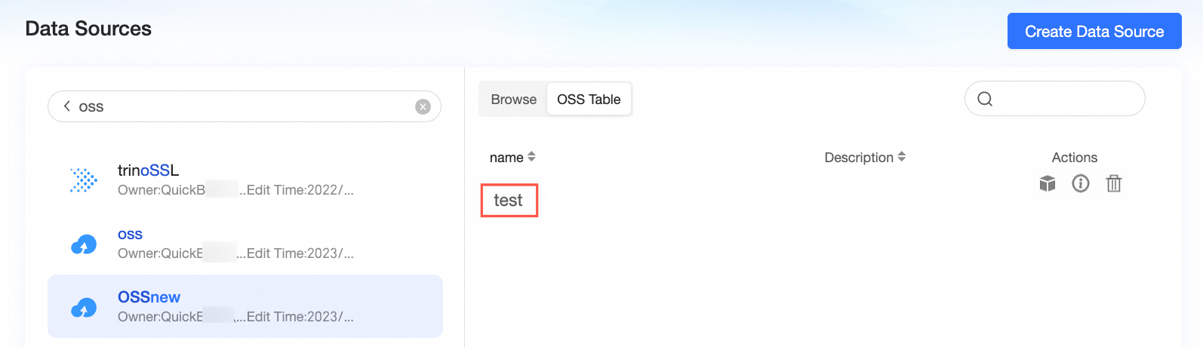
Task: Select the OSSnew data source
Action: pyautogui.click(x=245, y=306)
